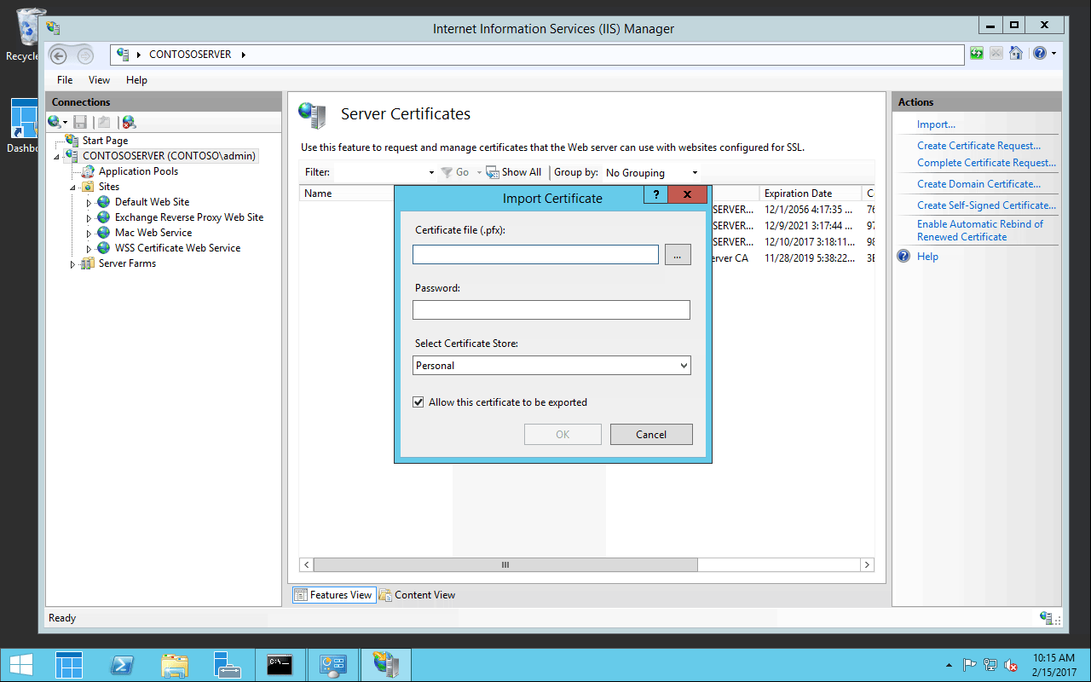Click the Import Certificate dialog help question mark
1091x682 pixels.
pyautogui.click(x=655, y=195)
